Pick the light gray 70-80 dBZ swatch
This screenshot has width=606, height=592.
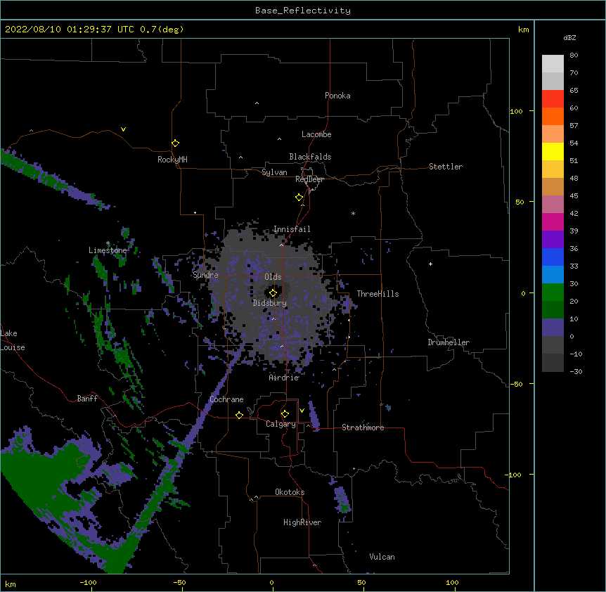pos(553,64)
